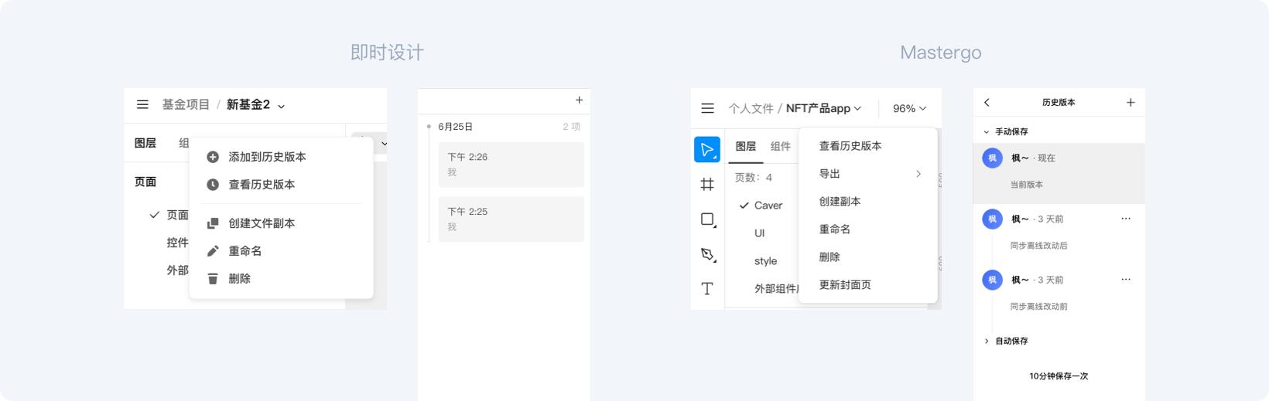Screen dimensions: 1269x401
Task: Select the 当前版本 entry
Action: pos(1059,173)
